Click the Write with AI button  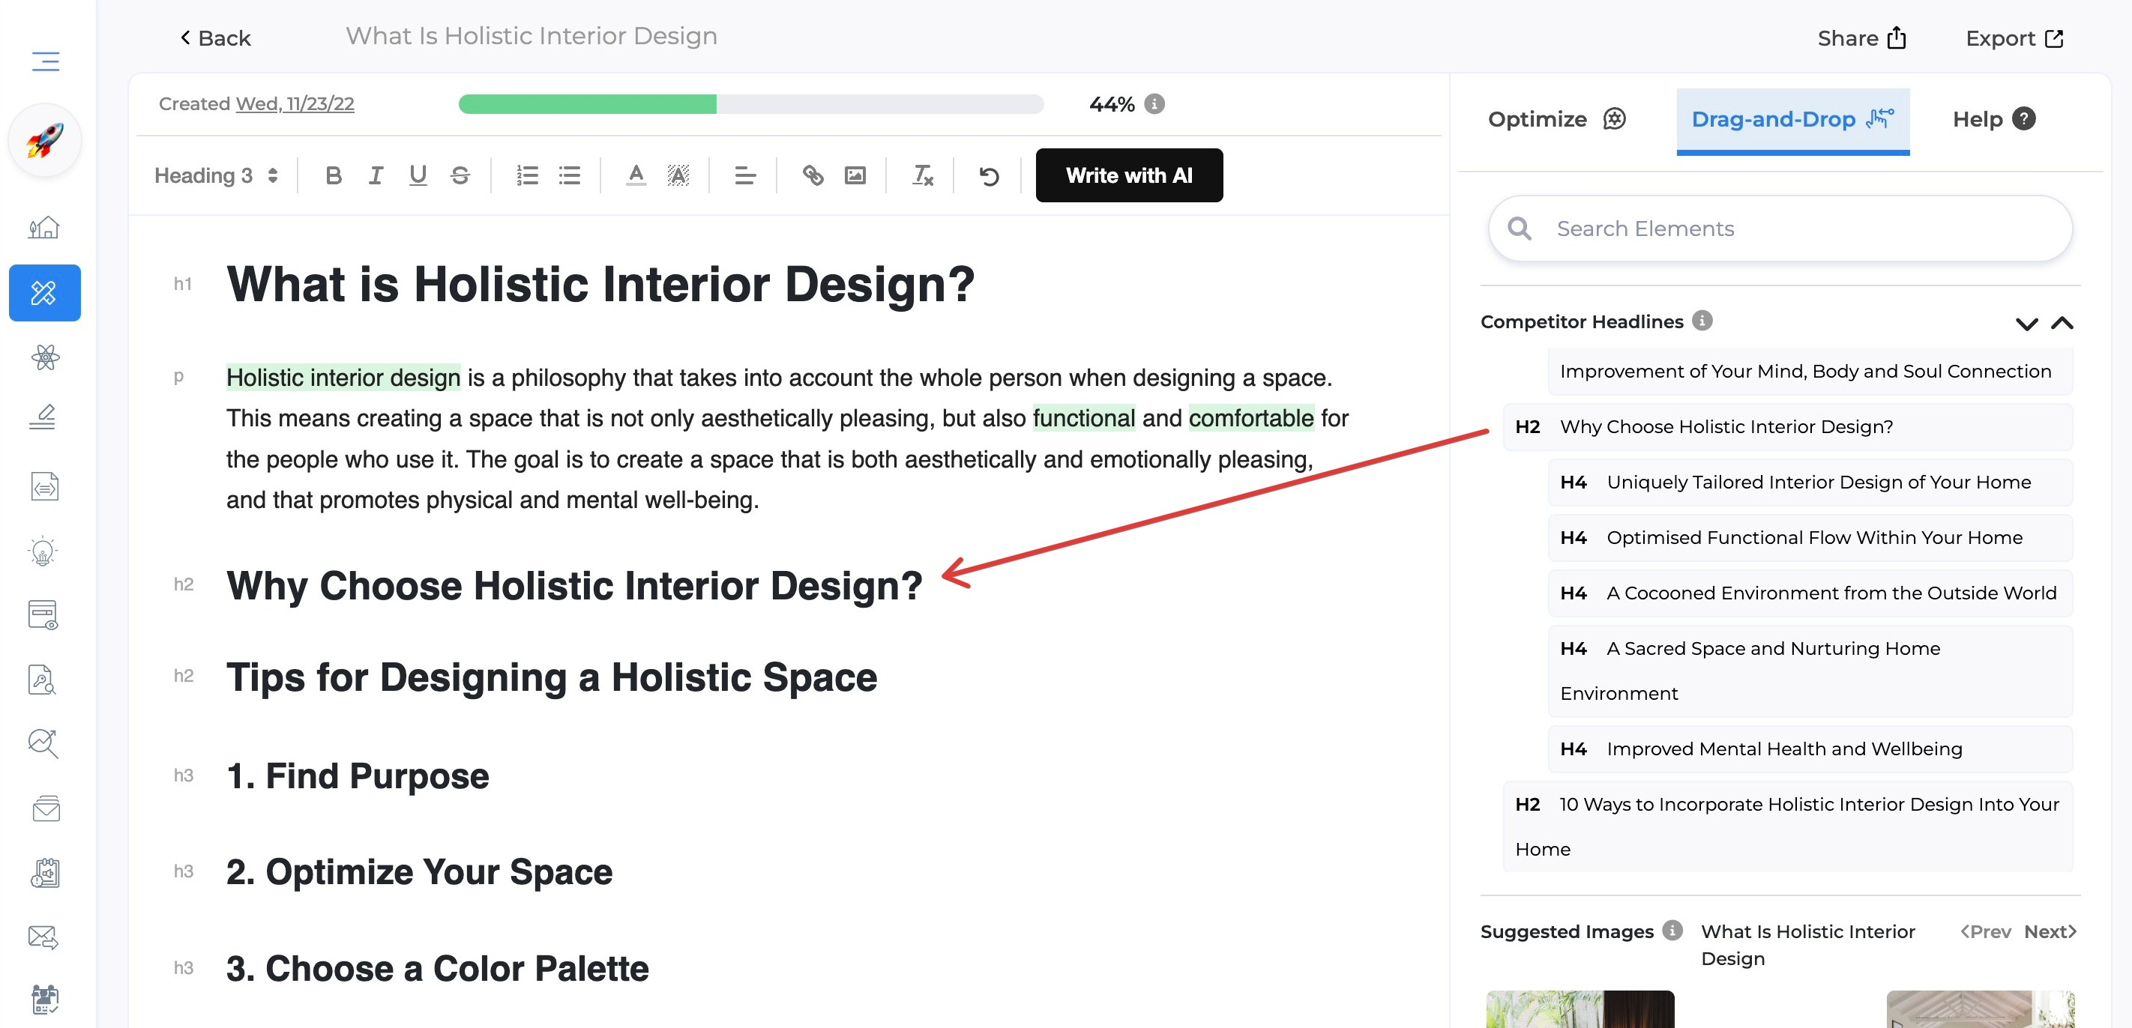coord(1129,175)
